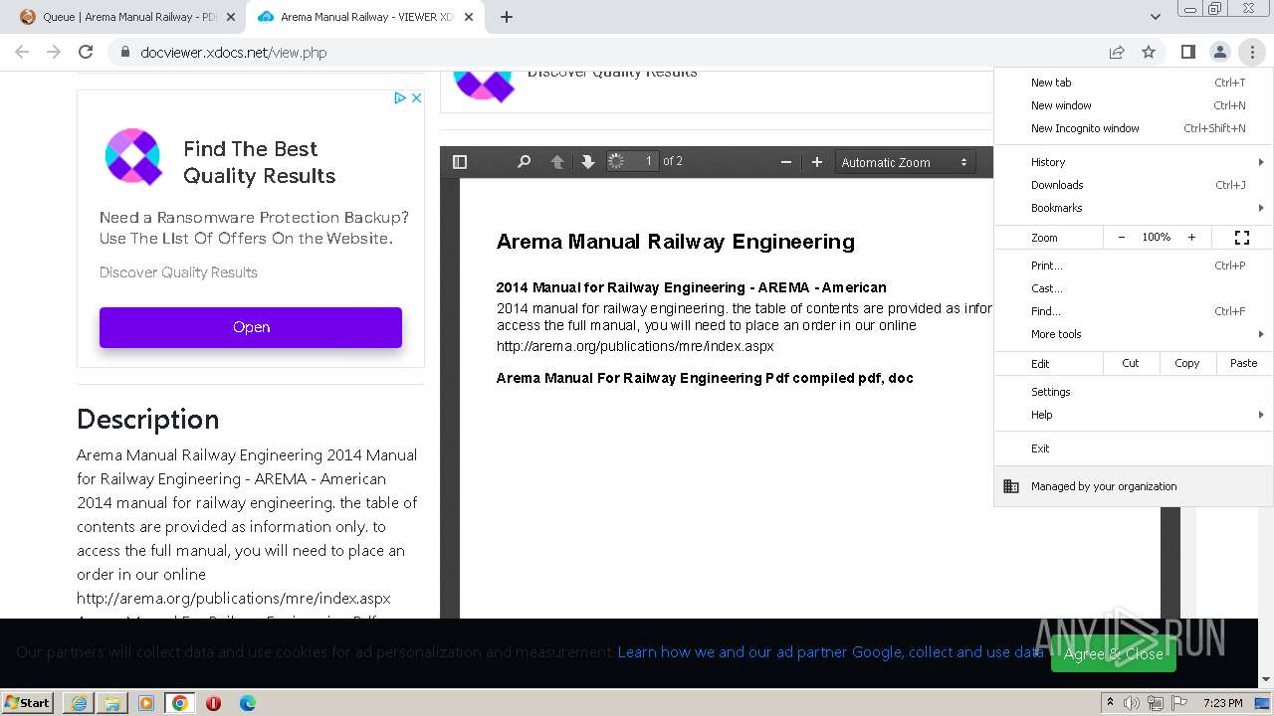Expand the Help submenu
The height and width of the screenshot is (716, 1274).
(x=1134, y=415)
